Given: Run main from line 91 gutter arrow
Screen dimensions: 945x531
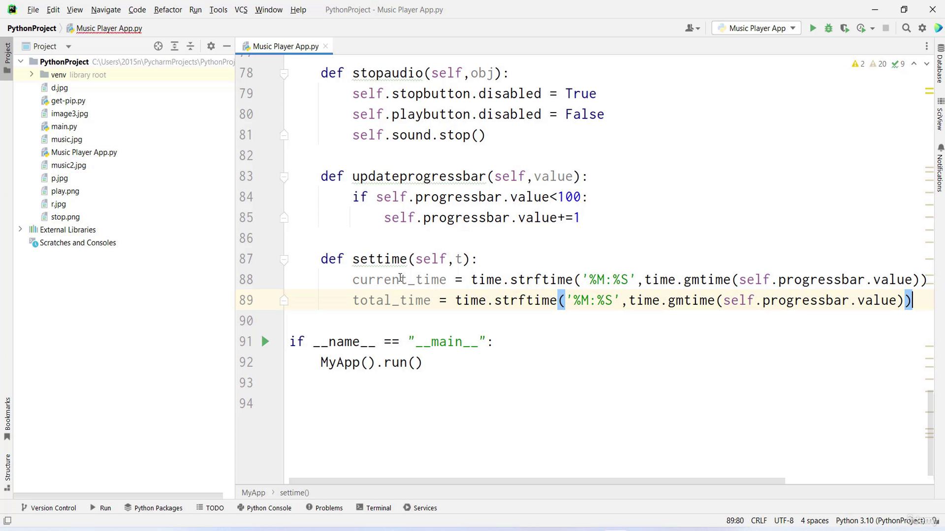Looking at the screenshot, I should (x=265, y=341).
